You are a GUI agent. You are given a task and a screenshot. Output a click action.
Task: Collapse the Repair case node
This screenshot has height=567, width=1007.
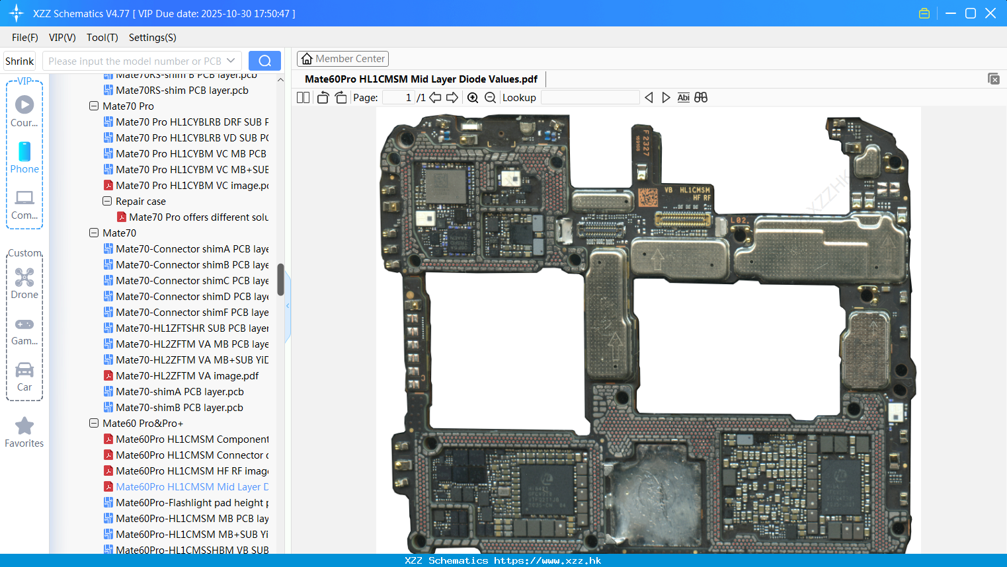tap(107, 201)
